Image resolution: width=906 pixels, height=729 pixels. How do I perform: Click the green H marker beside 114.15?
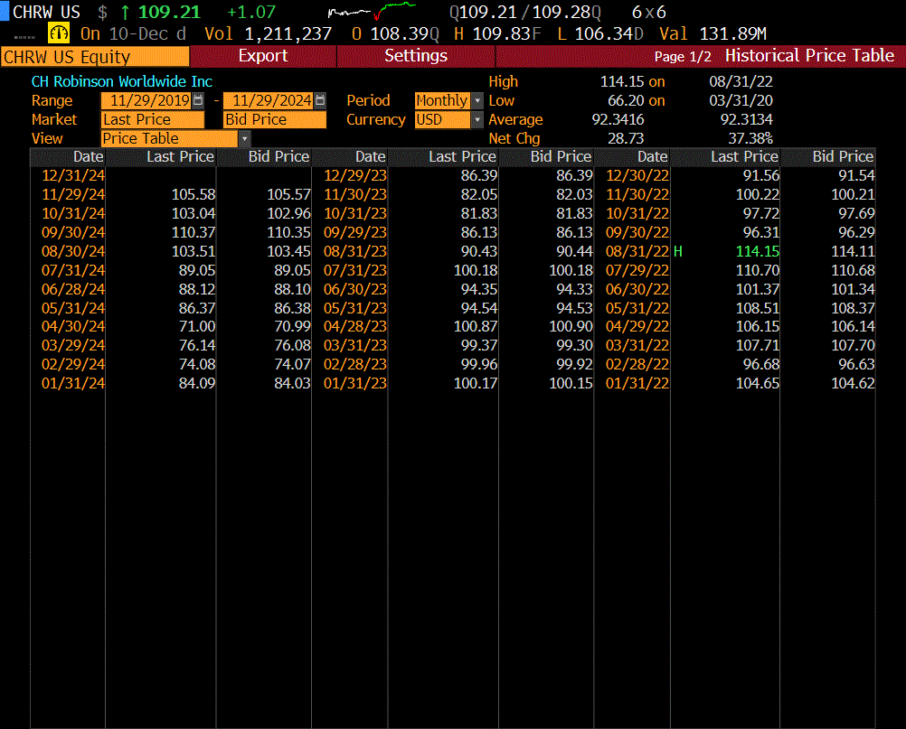tap(677, 251)
